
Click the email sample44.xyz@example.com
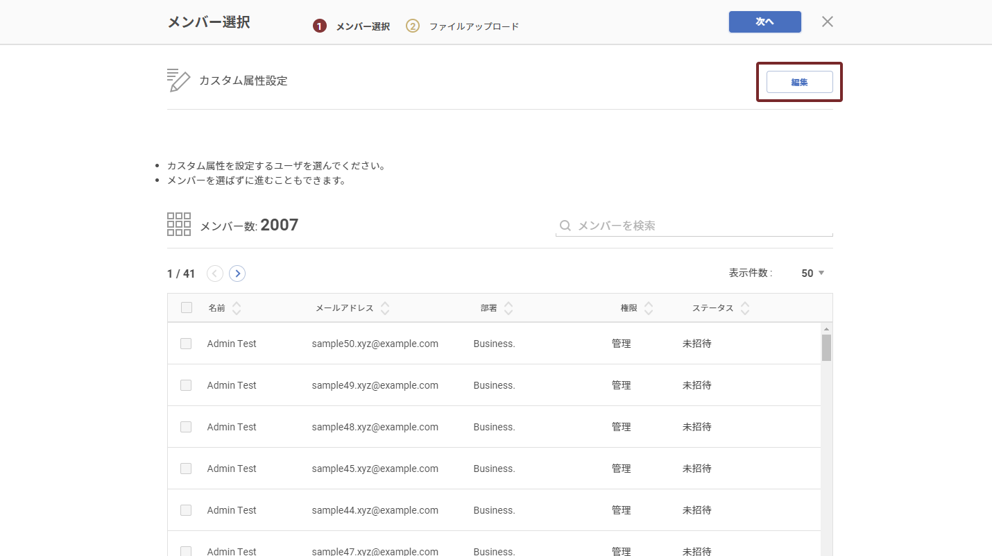(x=375, y=510)
